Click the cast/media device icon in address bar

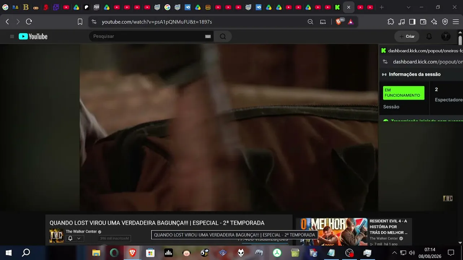tap(323, 22)
